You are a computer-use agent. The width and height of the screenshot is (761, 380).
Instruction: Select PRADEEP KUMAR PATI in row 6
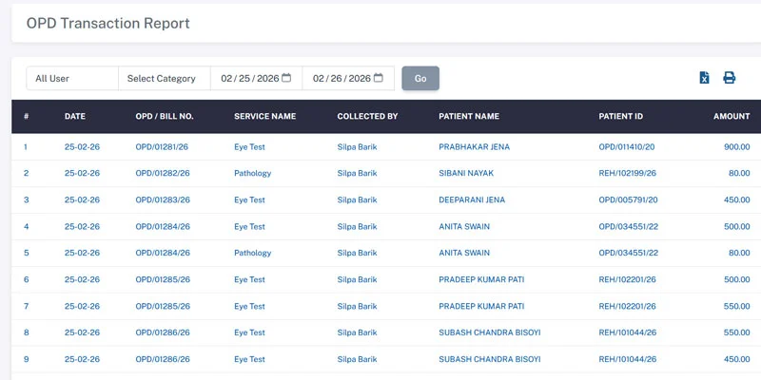(481, 279)
